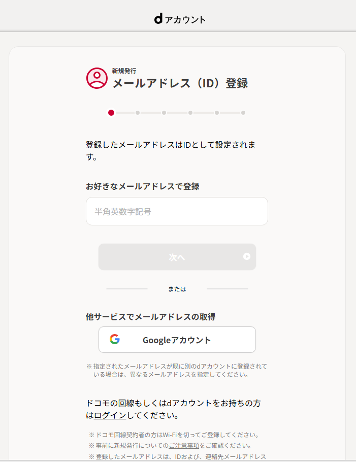The width and height of the screenshot is (356, 462).
Task: Select the fifth progress step dot
Action: [217, 113]
